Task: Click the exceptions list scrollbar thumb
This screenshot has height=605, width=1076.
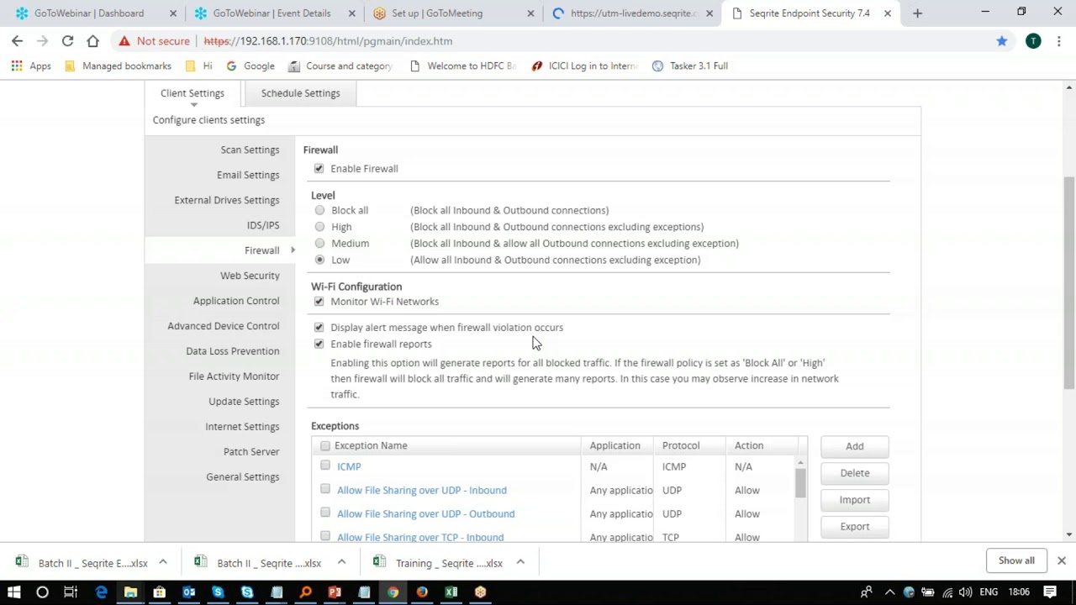Action: pos(800,483)
